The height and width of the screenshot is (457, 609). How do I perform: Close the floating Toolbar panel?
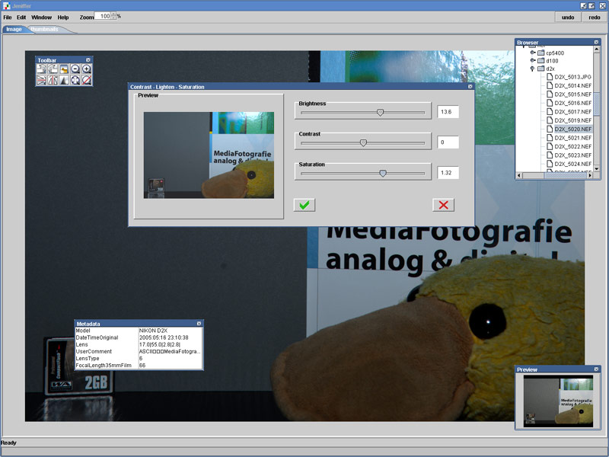88,60
